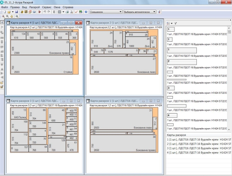232x176 pixels.
Task: Click the sort icon in right panel
Action: 168,23
